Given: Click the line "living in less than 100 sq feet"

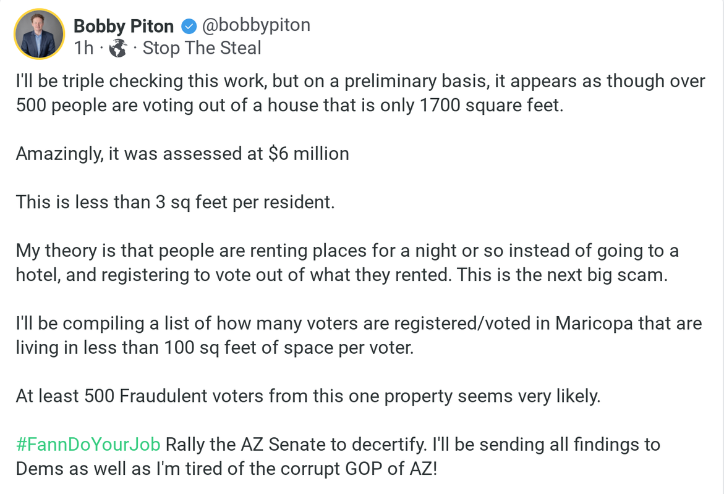Looking at the screenshot, I should pyautogui.click(x=215, y=348).
